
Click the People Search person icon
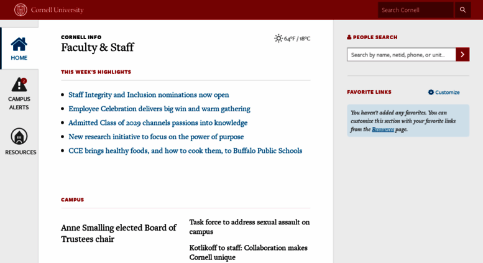(349, 37)
